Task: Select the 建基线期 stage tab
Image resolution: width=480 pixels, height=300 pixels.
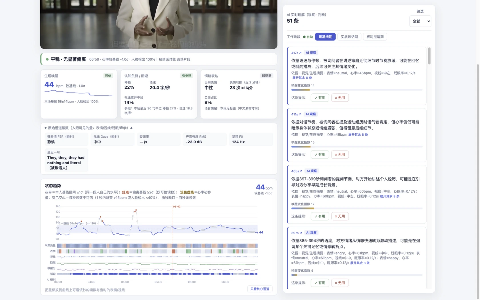Action: click(x=325, y=37)
